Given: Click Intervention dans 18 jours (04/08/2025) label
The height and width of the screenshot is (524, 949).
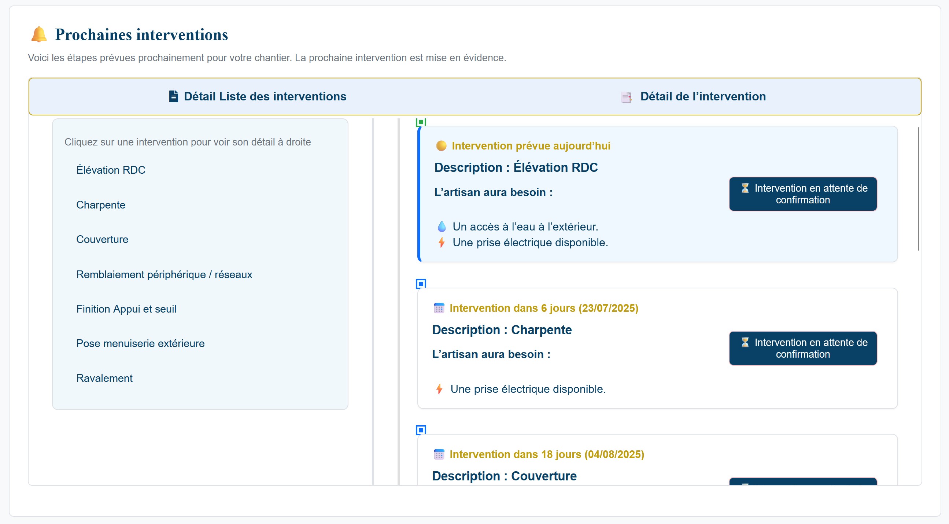Looking at the screenshot, I should (547, 454).
